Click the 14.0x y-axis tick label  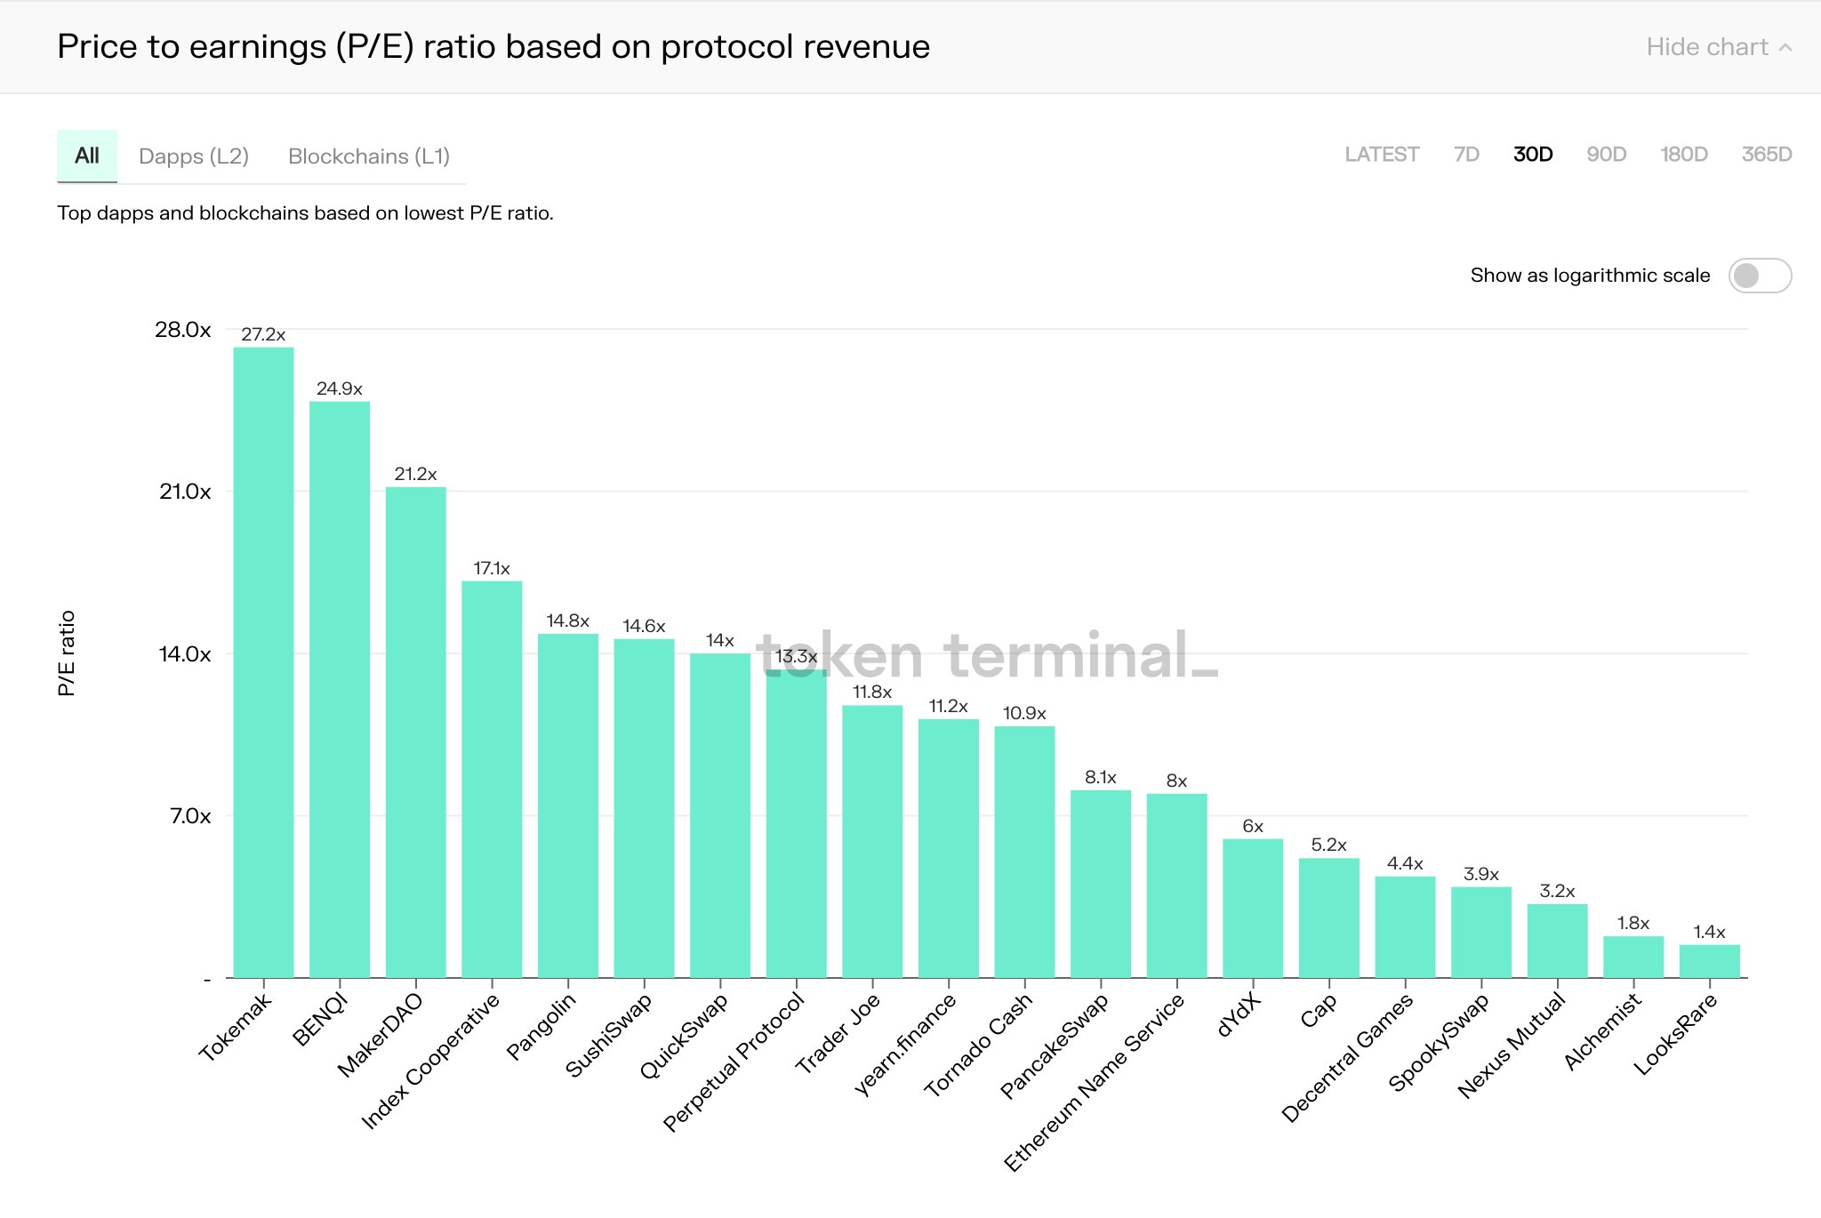tap(184, 654)
